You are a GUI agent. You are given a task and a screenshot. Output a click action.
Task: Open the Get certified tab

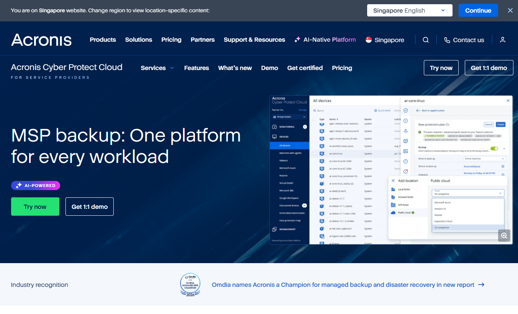pos(305,68)
